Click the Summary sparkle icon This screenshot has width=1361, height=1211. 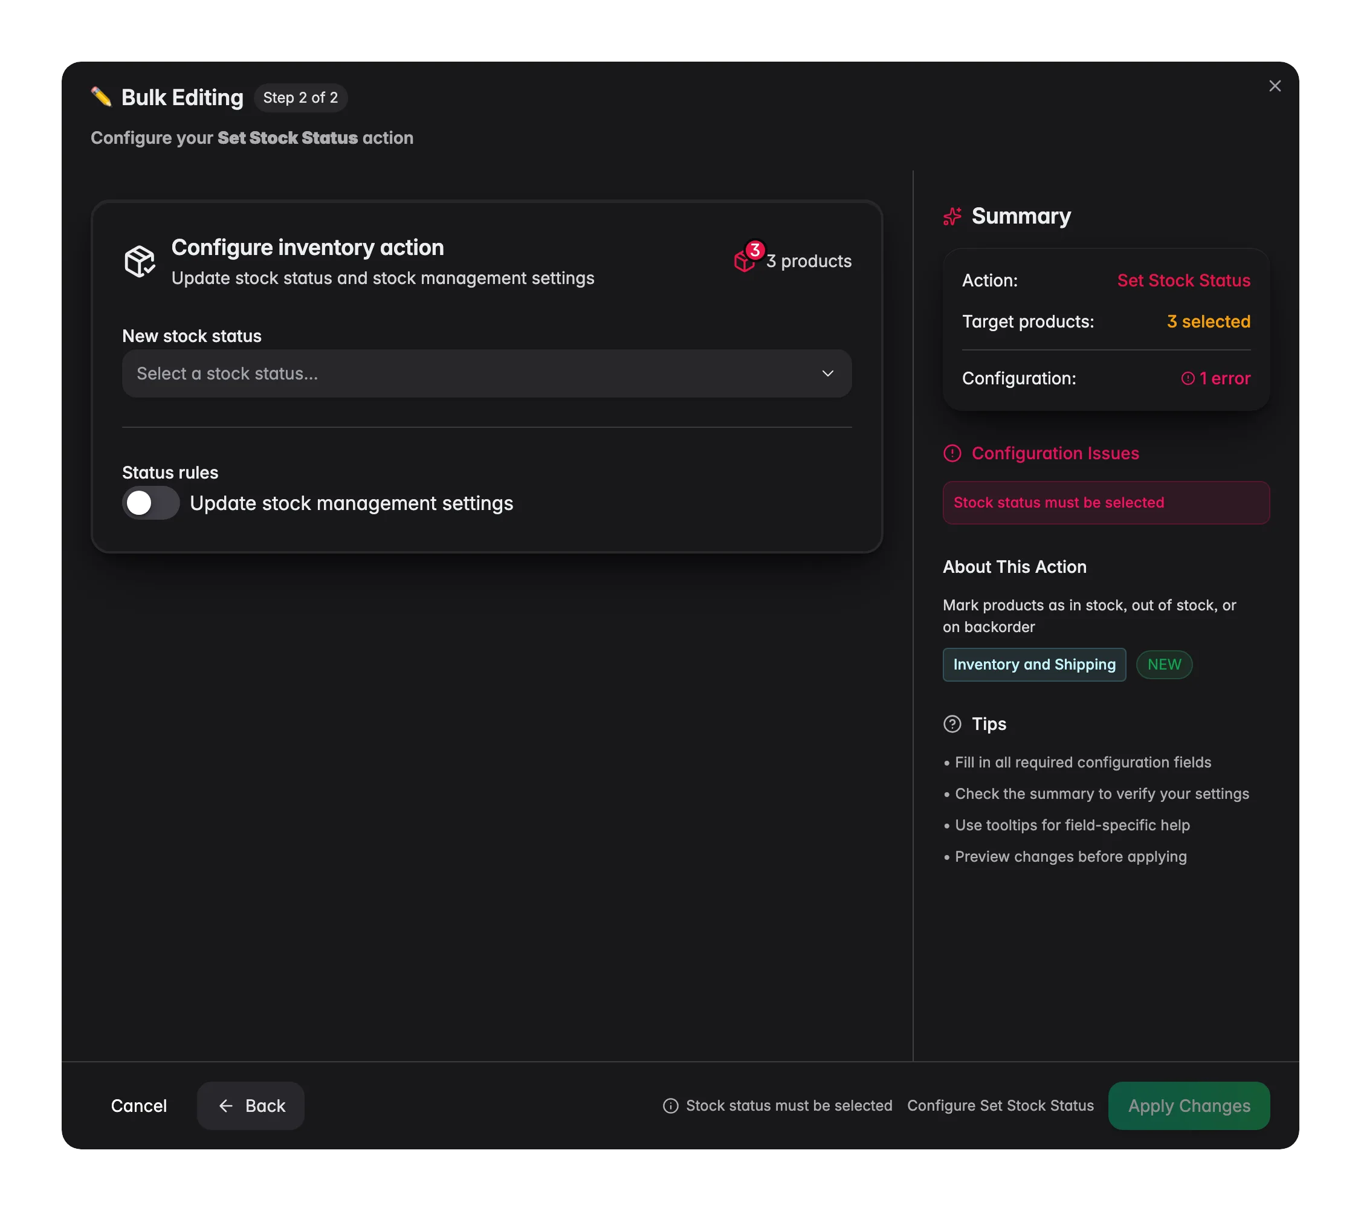coord(952,216)
